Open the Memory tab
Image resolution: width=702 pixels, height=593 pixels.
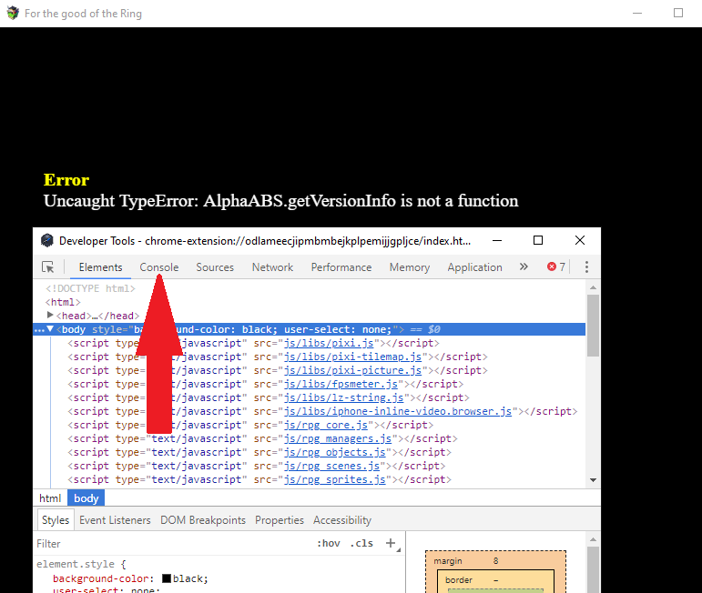click(x=409, y=267)
